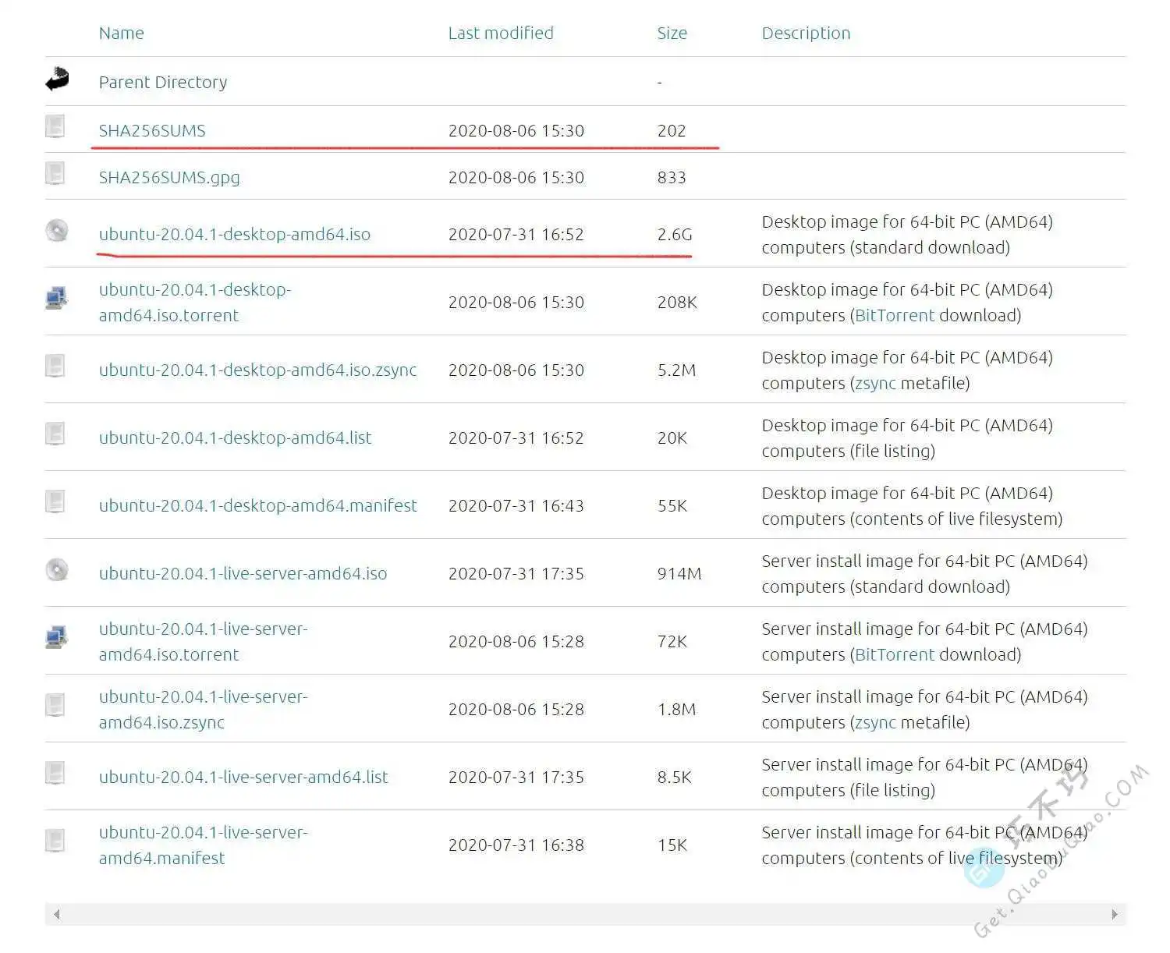The width and height of the screenshot is (1170, 953).
Task: Sort by the Size column header
Action: pos(672,33)
